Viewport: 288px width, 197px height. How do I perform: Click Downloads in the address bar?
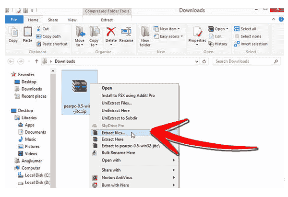pos(65,61)
